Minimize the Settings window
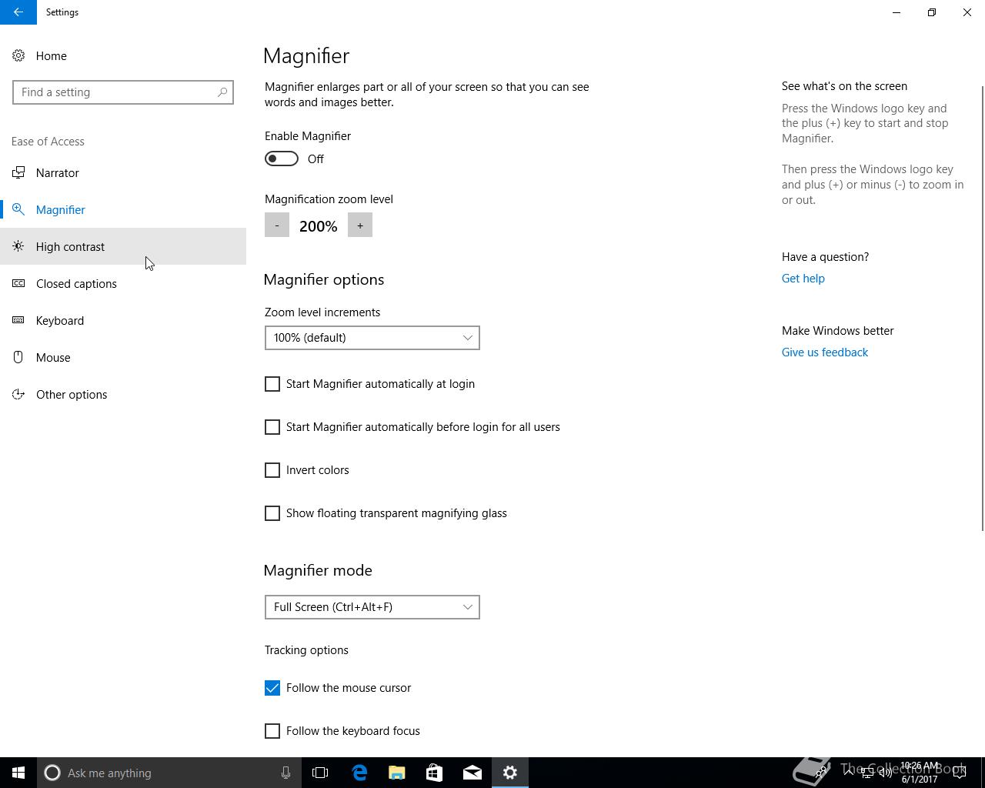The height and width of the screenshot is (788, 985). click(897, 12)
